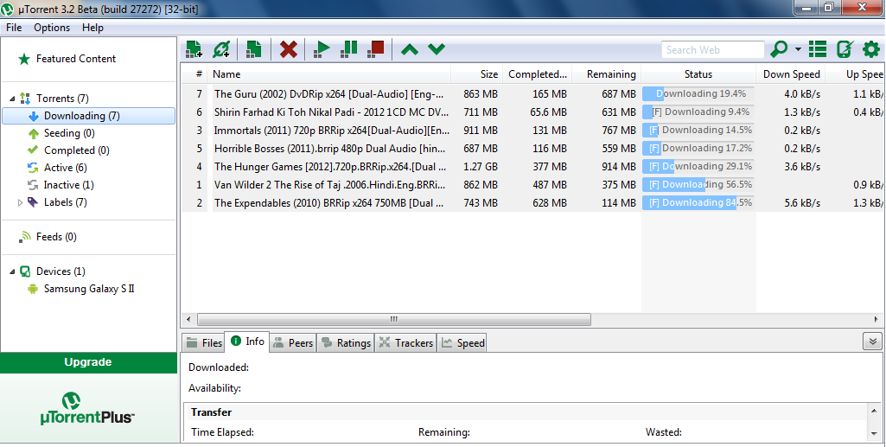
Task: Sort by the Status column header
Action: (698, 74)
